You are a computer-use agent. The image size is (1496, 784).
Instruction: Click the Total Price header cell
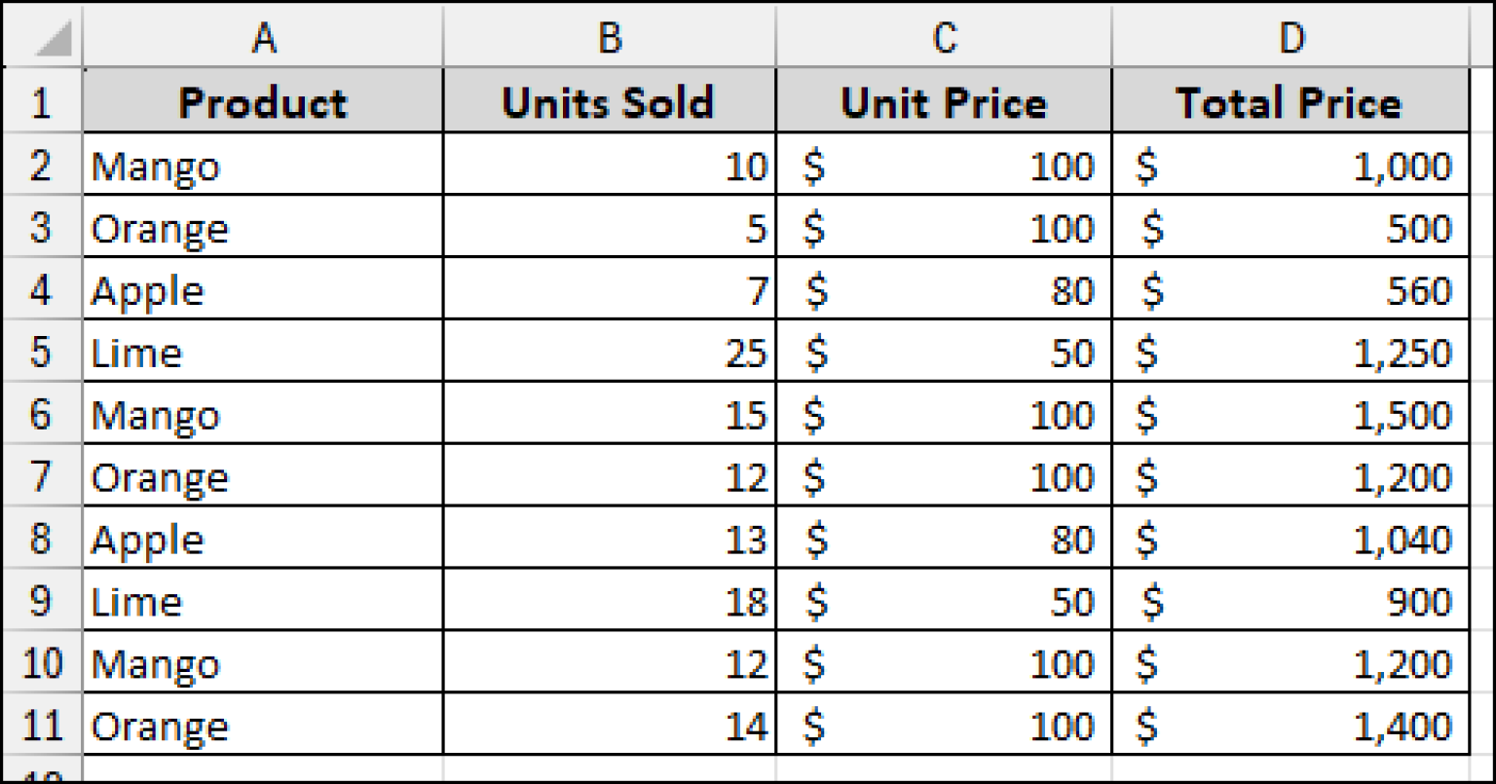point(1290,101)
